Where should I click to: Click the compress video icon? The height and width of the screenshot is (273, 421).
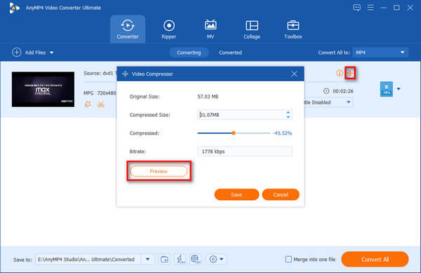coord(350,73)
